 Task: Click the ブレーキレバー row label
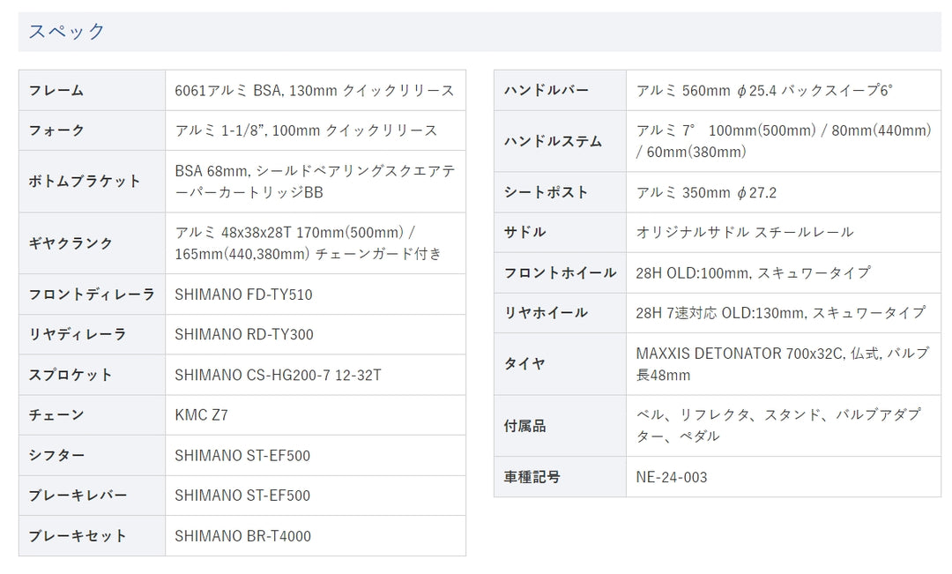(78, 496)
